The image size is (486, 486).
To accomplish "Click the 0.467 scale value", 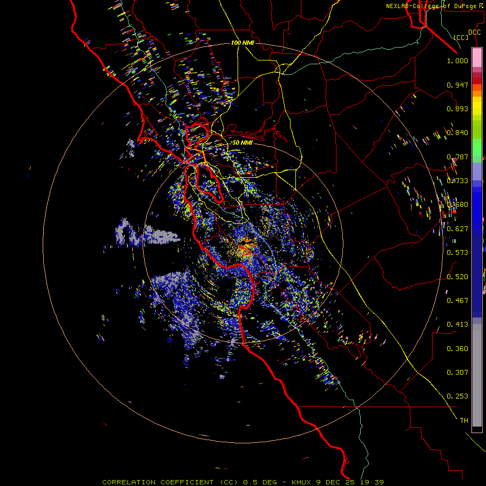I will 457,301.
